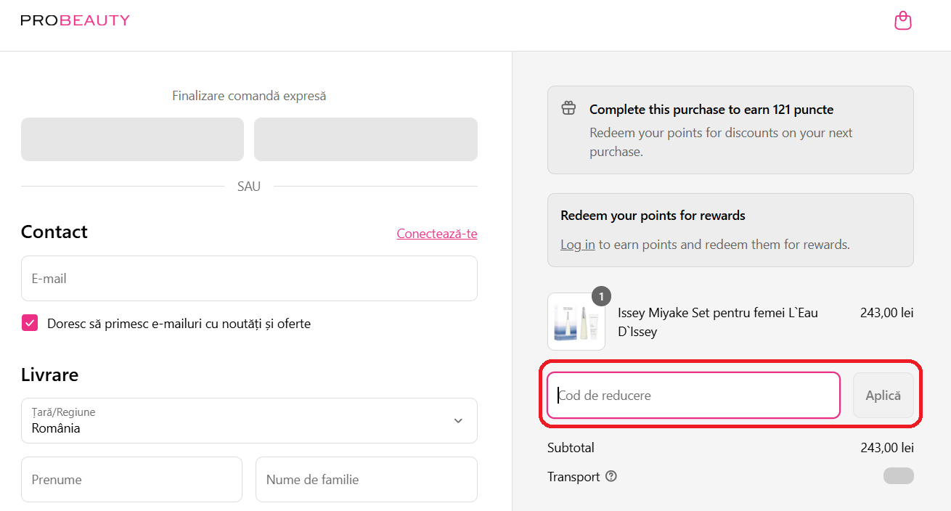Click the Redeem your points for rewards heading
951x511 pixels.
tap(653, 216)
